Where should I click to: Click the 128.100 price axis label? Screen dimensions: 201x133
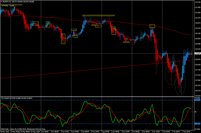click(x=197, y=65)
